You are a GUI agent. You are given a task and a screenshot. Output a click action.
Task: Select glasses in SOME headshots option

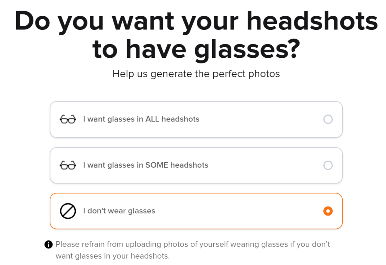196,165
